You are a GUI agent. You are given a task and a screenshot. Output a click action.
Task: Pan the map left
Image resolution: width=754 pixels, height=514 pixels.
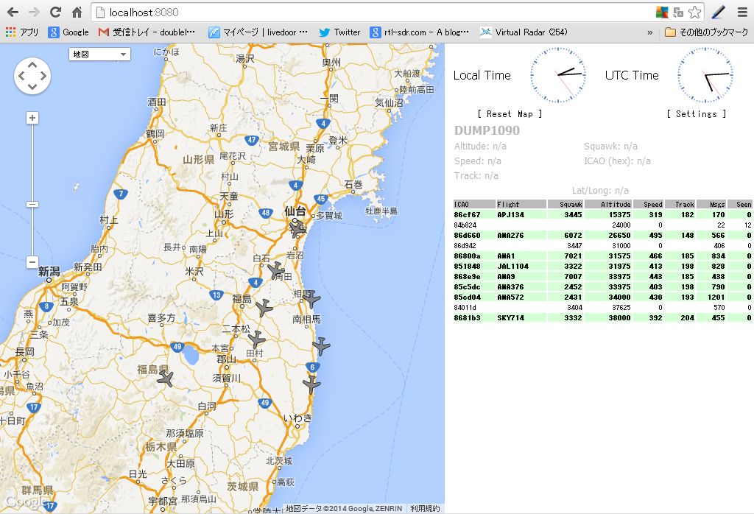coord(21,76)
